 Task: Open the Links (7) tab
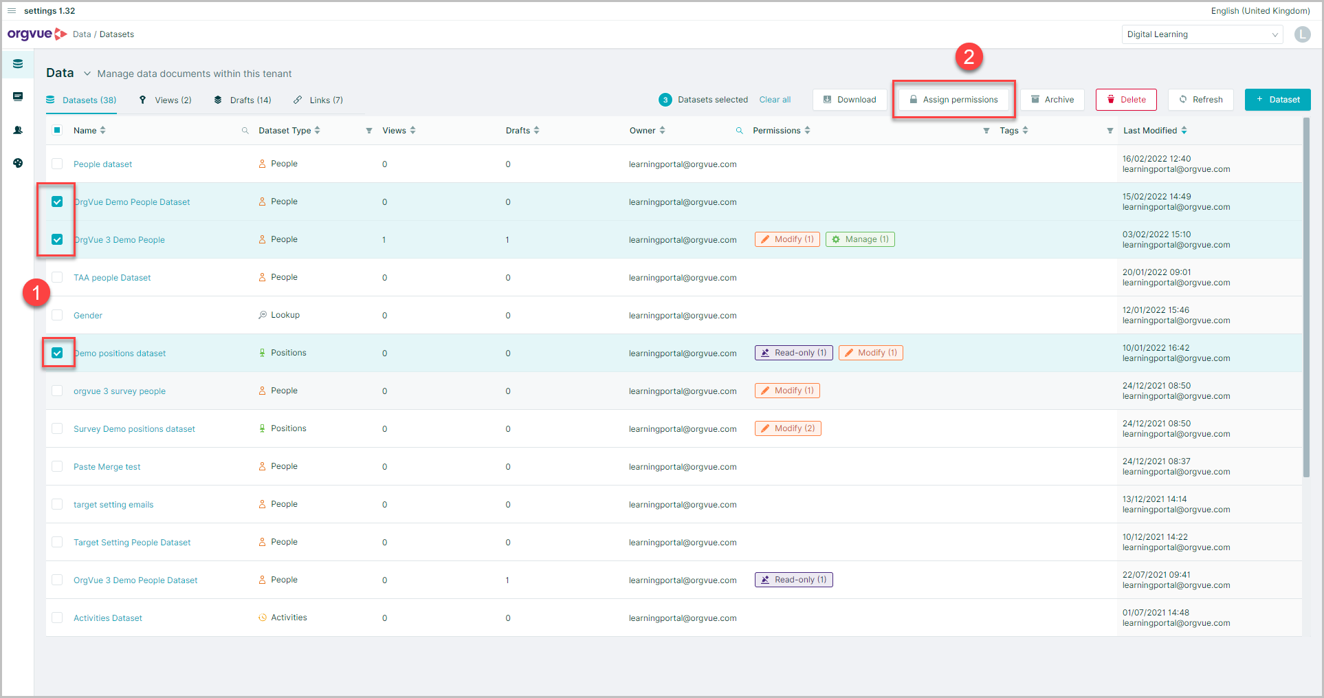(318, 100)
